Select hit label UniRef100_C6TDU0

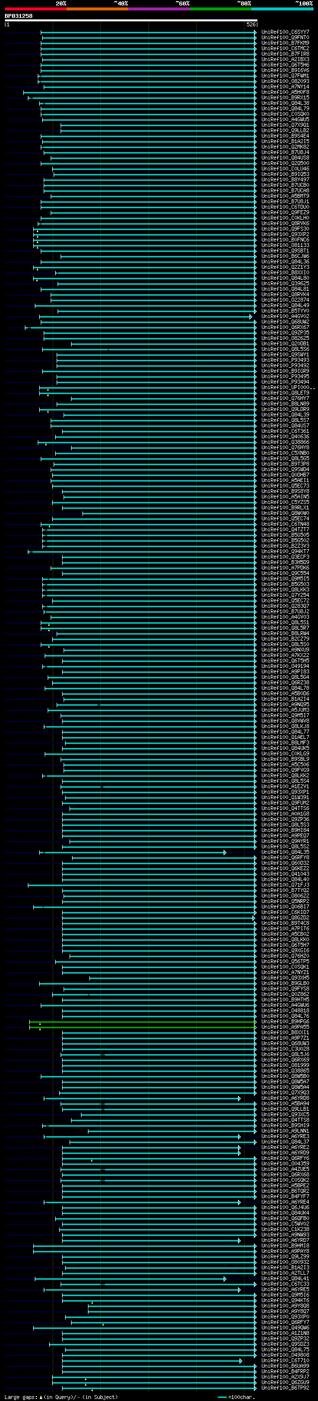point(285,207)
